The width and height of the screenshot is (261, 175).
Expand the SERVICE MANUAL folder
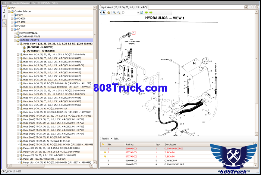(15, 33)
